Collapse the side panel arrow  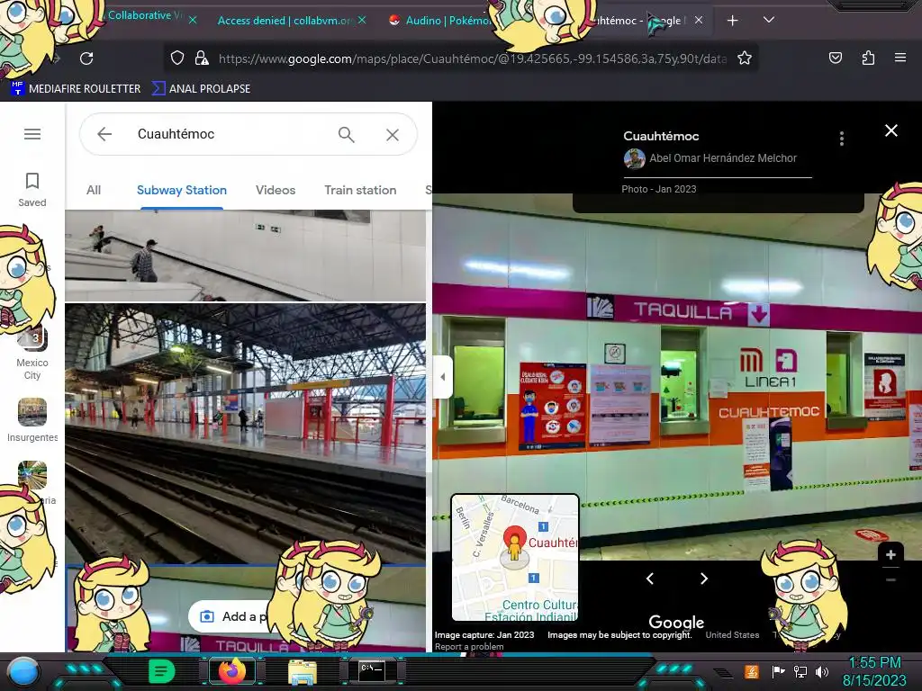click(443, 377)
